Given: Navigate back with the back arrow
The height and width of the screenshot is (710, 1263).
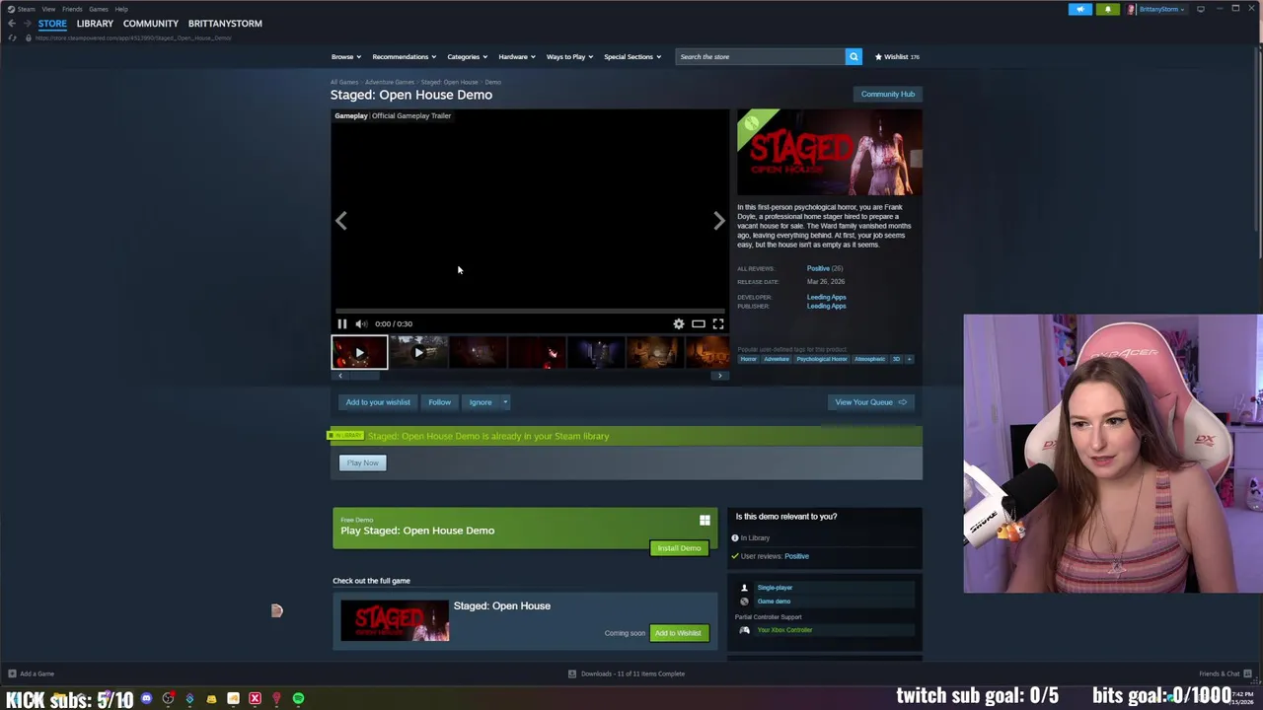Looking at the screenshot, I should (x=12, y=24).
